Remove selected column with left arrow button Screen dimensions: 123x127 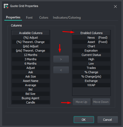61,70
